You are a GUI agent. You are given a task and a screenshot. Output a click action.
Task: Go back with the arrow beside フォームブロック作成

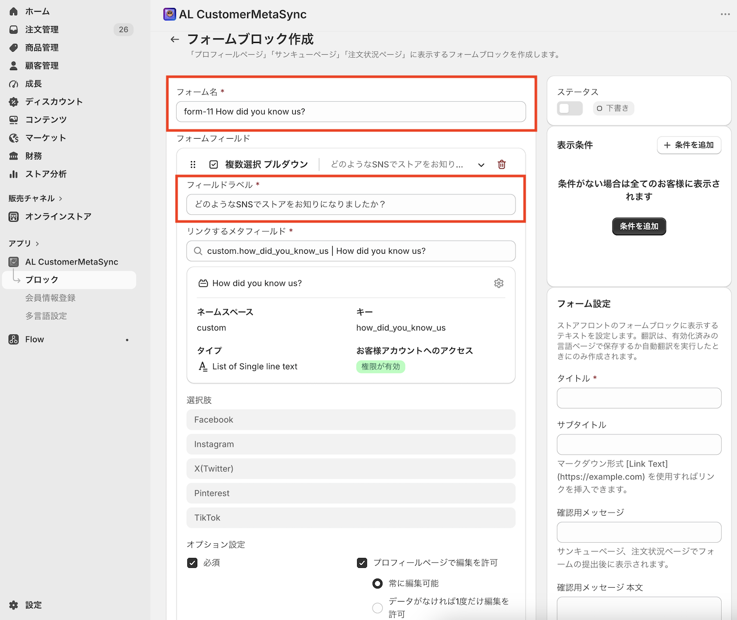click(175, 39)
